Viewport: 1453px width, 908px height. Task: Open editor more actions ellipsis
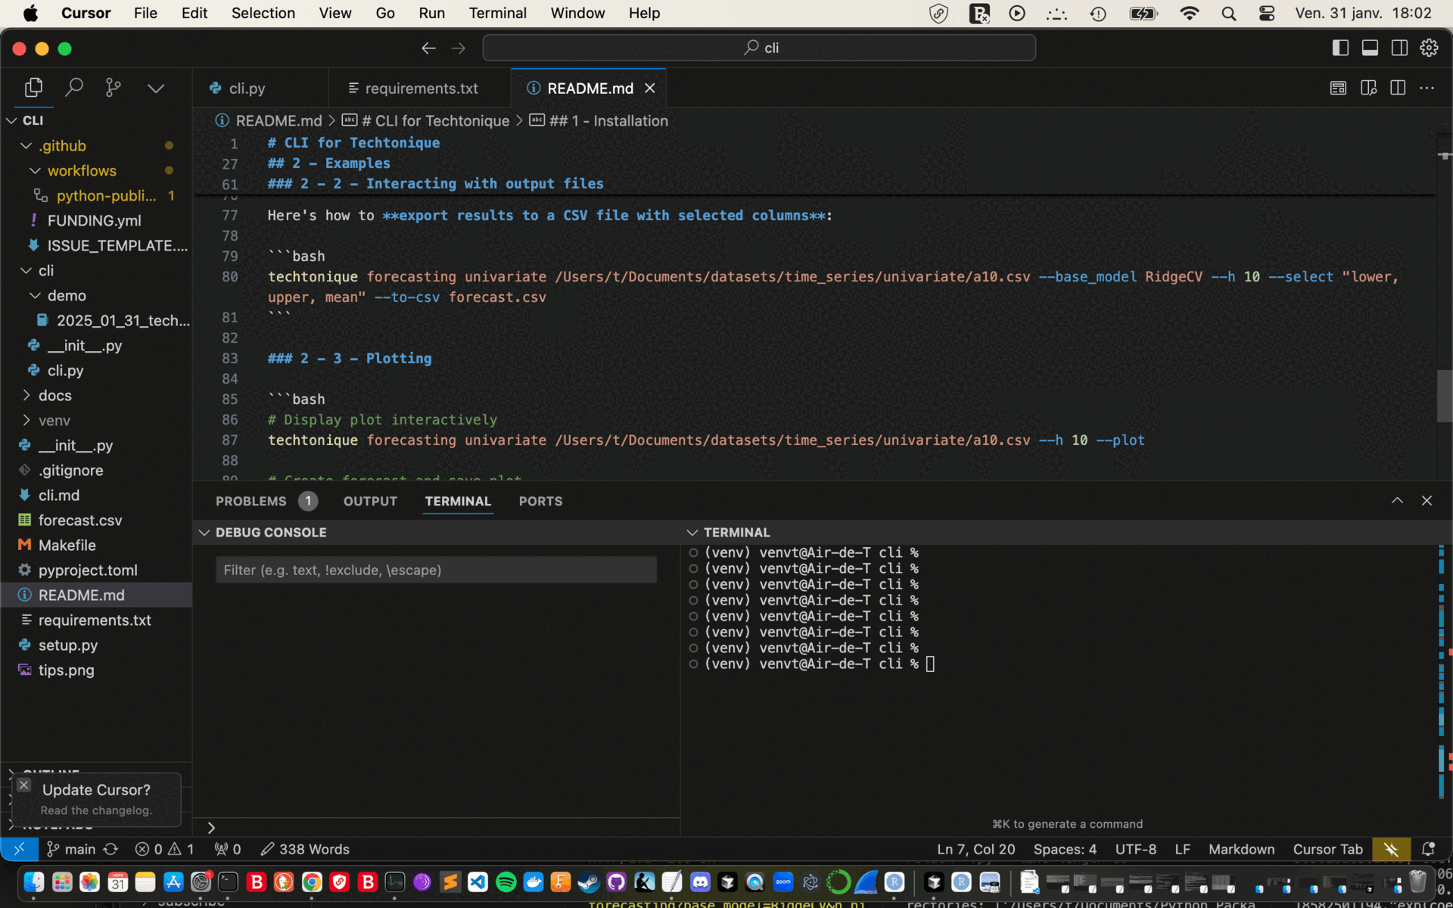click(x=1427, y=89)
